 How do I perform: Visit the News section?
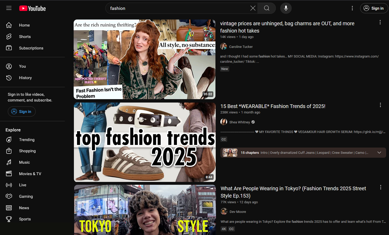(x=24, y=208)
